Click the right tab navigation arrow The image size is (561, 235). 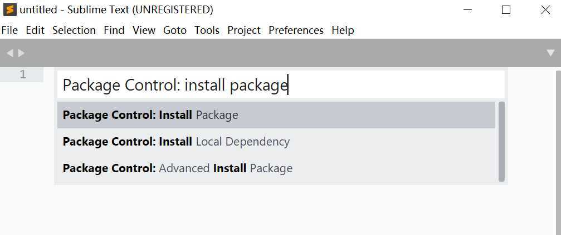22,53
